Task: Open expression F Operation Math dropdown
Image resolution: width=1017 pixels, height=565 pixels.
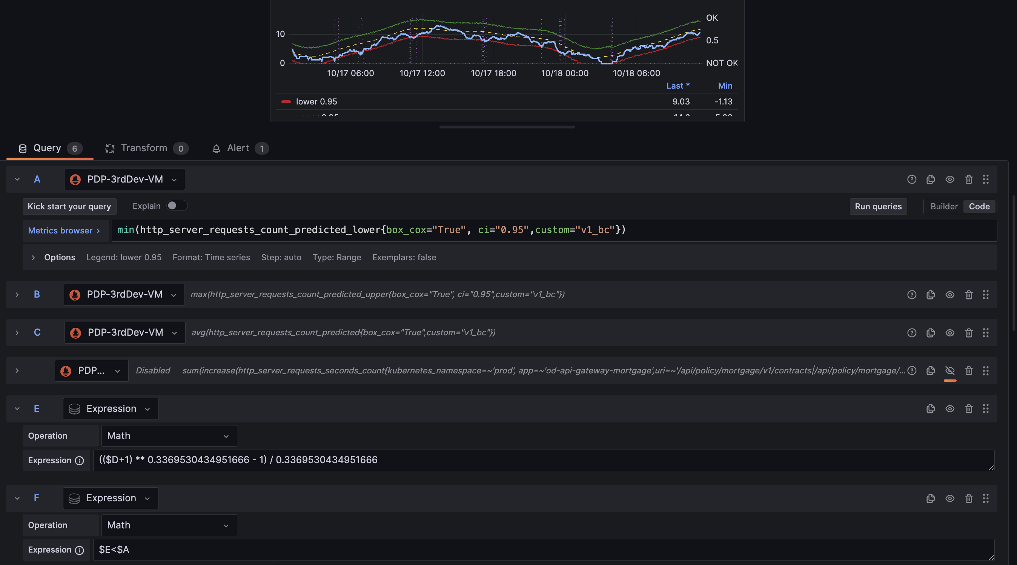Action: point(169,525)
